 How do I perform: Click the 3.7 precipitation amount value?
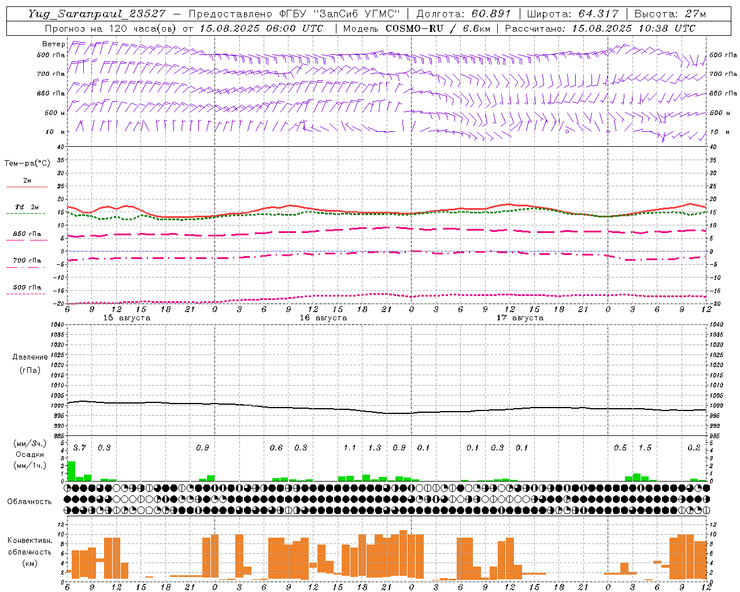coord(79,448)
